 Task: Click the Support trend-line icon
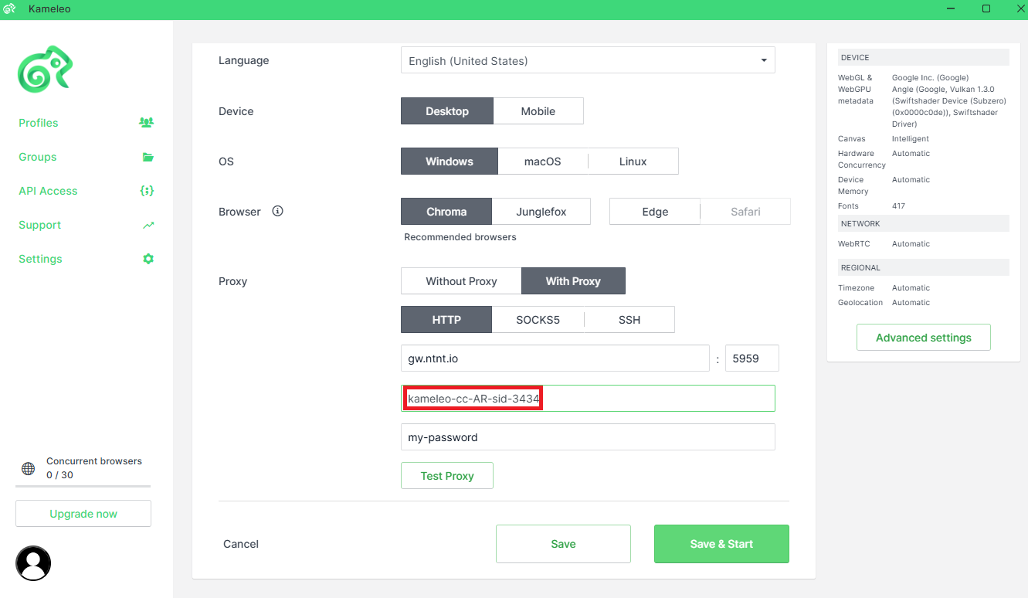[x=148, y=225]
